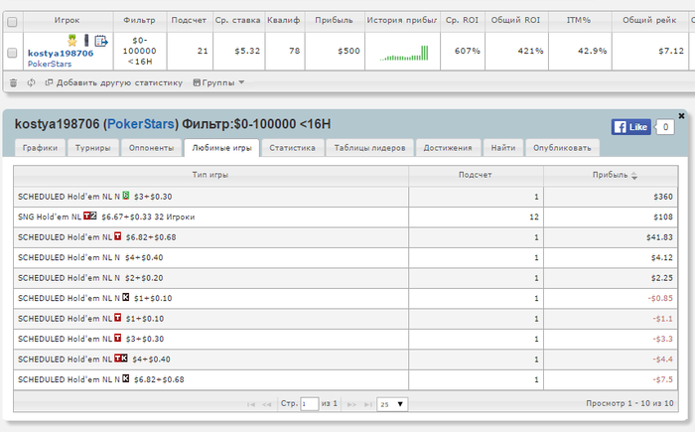The width and height of the screenshot is (695, 432).
Task: Click the Игрок column header
Action: tap(68, 21)
